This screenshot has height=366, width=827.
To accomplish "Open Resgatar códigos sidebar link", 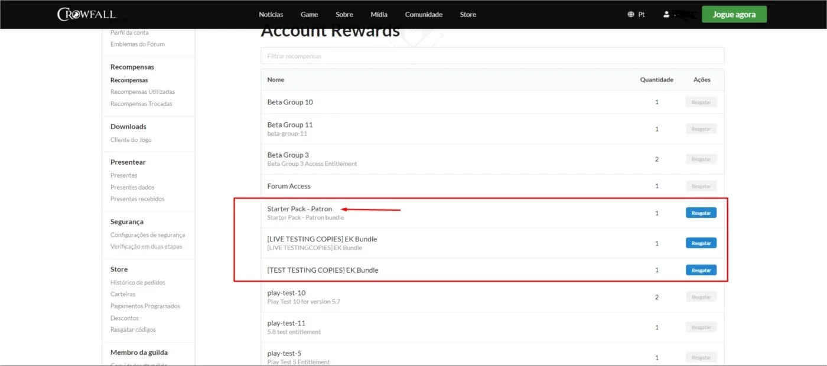I will 133,330.
